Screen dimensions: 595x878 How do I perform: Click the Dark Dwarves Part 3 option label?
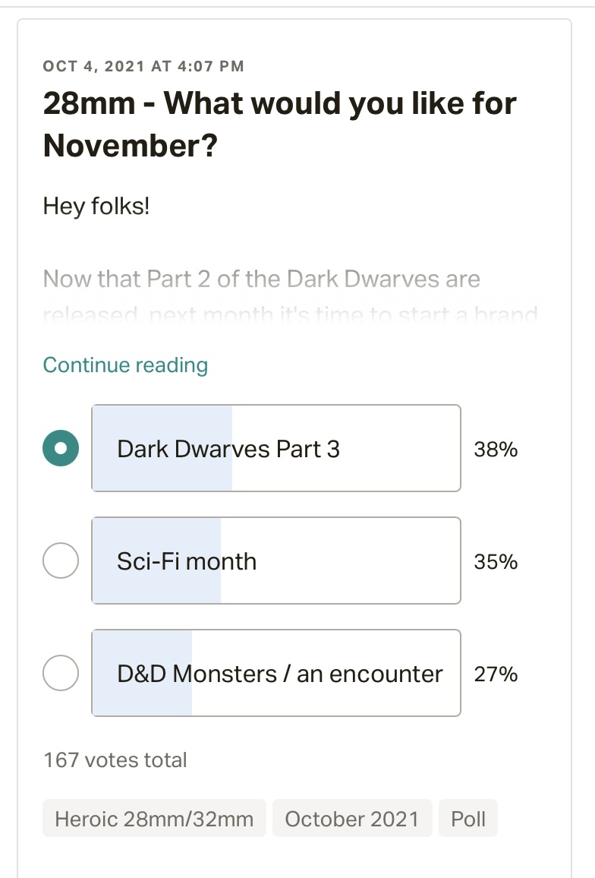228,449
